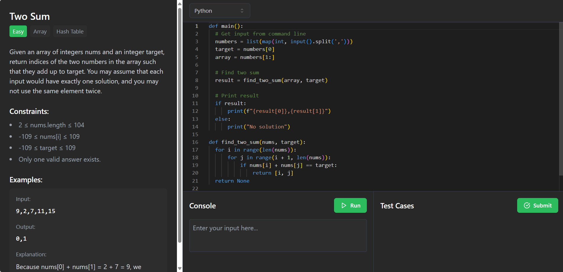Click the example input text '9,2,7,11,15'

pos(36,211)
